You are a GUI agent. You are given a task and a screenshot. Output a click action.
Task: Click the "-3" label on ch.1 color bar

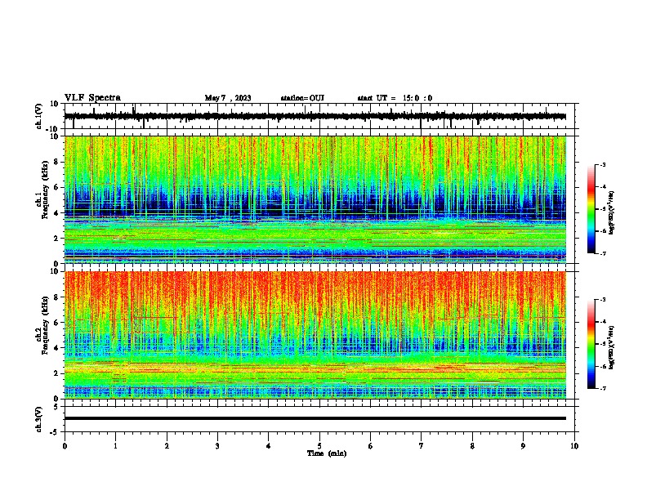(602, 164)
